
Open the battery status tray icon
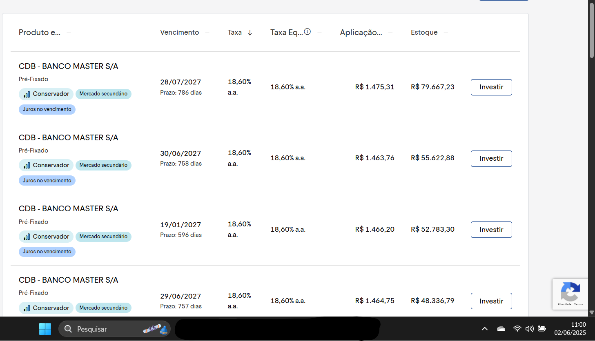542,329
